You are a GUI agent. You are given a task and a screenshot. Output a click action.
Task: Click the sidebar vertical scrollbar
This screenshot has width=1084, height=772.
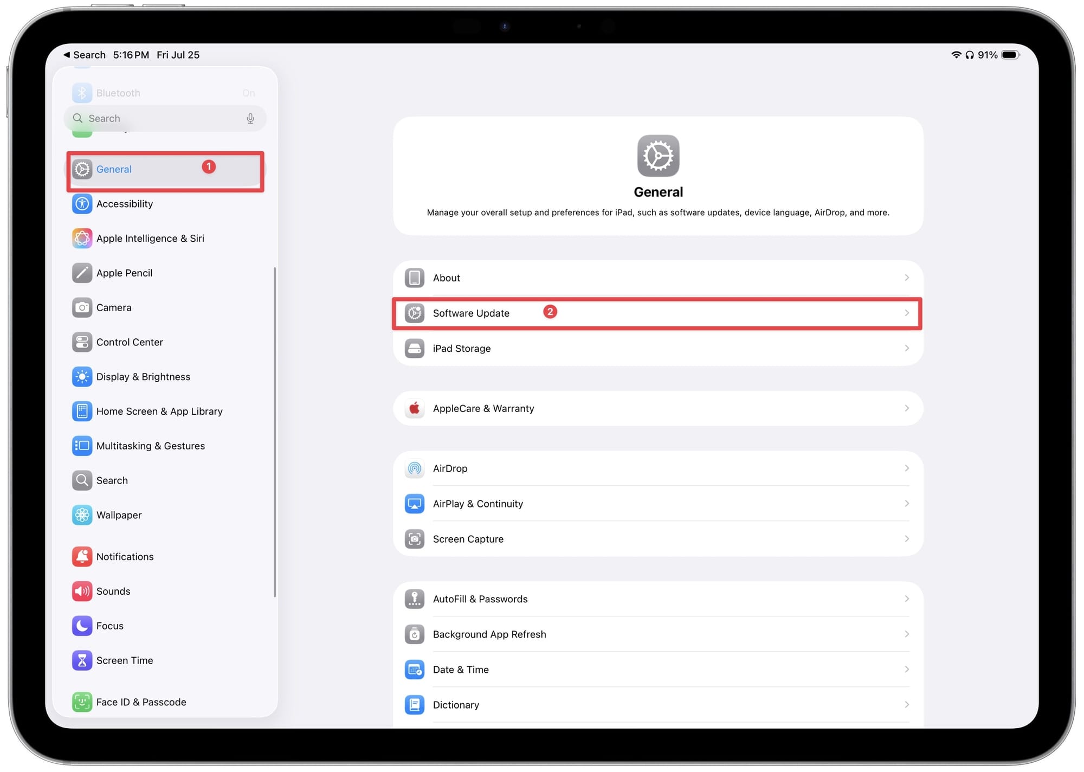(x=275, y=432)
